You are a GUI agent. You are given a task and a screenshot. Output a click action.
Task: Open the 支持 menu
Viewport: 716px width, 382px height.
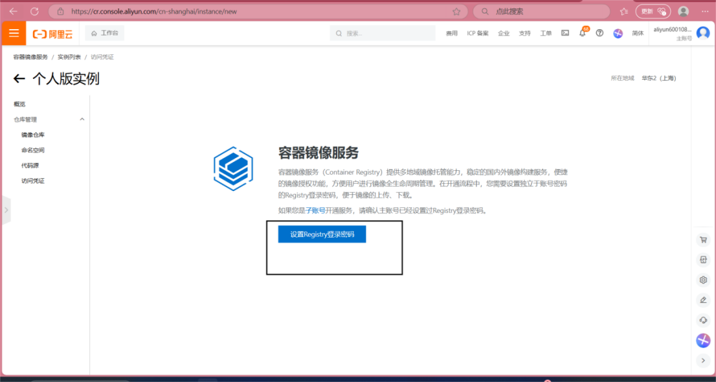pos(524,34)
